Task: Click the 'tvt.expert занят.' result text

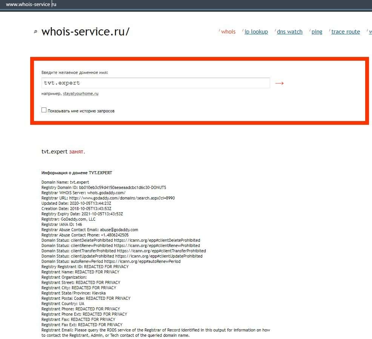Action: 63,152
